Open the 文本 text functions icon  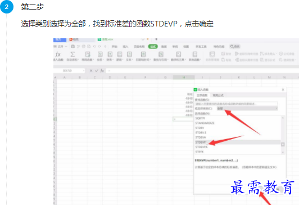coord(129,55)
